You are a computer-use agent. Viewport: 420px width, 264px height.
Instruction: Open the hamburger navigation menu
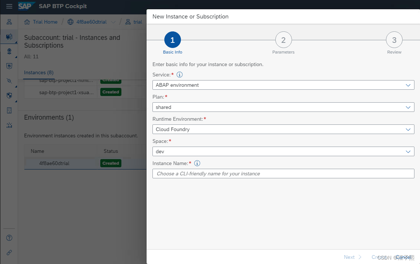tap(9, 6)
